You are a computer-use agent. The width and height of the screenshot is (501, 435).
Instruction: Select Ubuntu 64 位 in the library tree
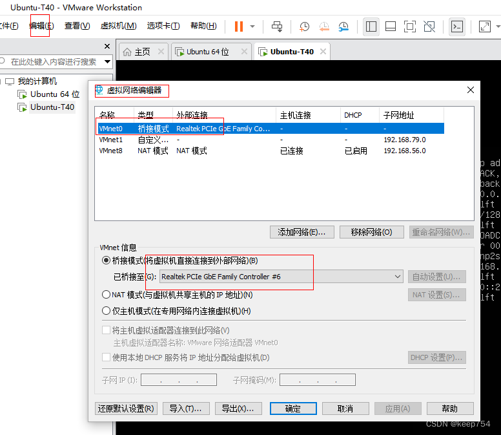tap(55, 94)
